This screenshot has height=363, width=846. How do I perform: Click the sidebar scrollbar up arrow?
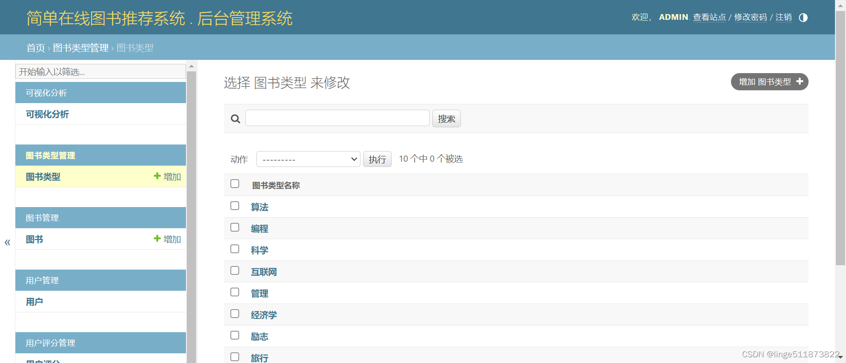point(191,66)
